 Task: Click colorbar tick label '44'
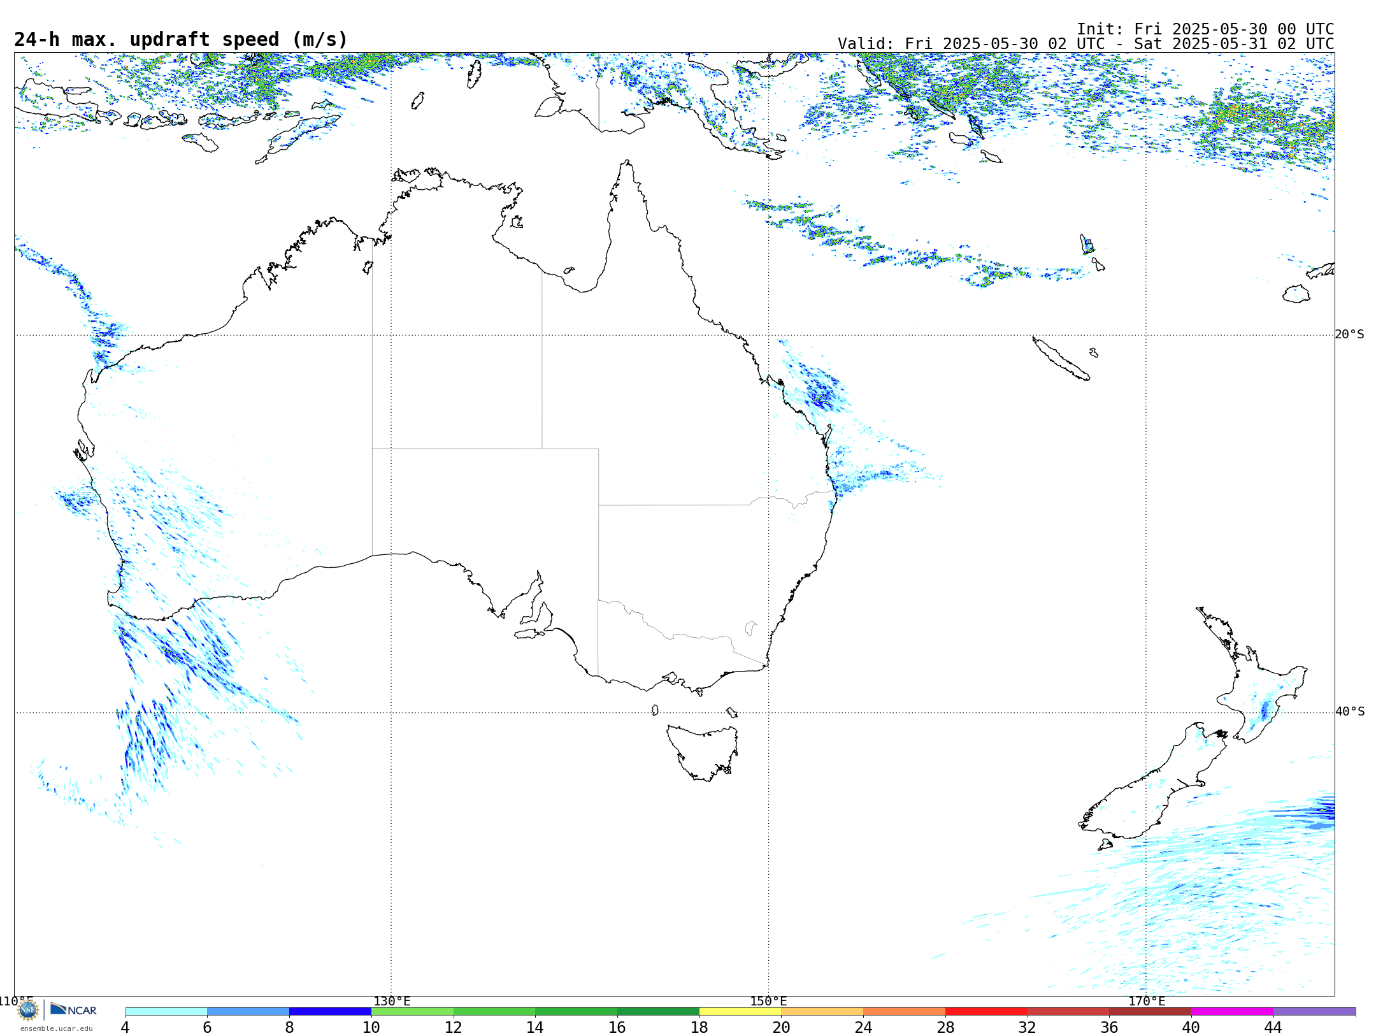1273,1027
